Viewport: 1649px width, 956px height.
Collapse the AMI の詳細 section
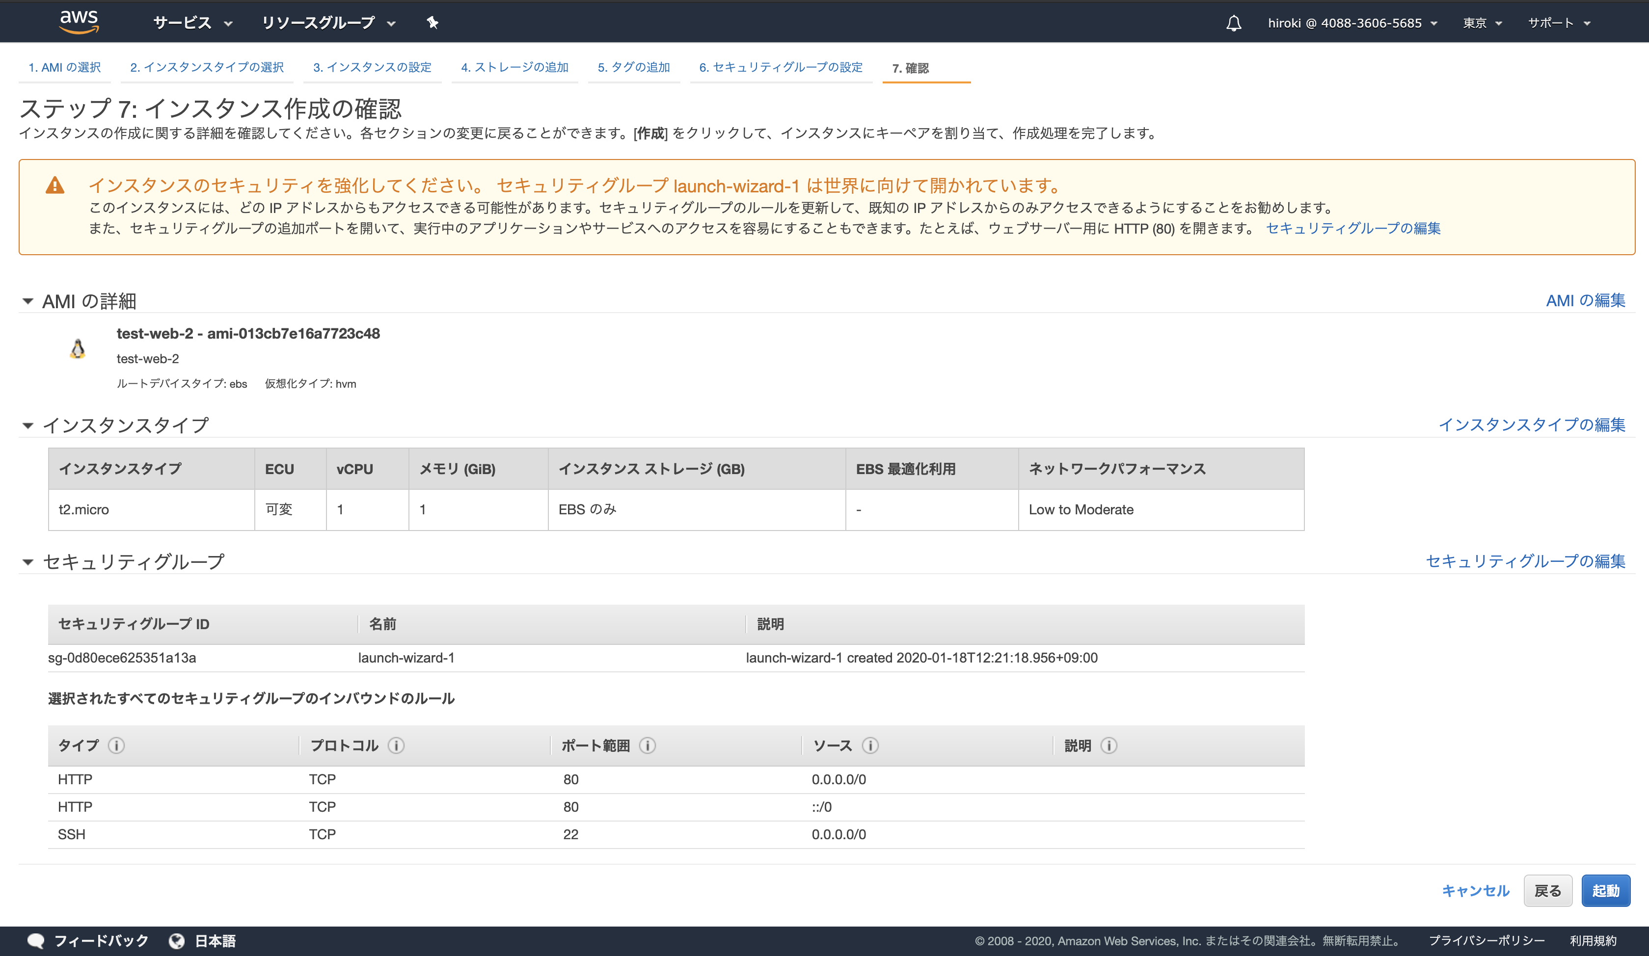pos(28,300)
